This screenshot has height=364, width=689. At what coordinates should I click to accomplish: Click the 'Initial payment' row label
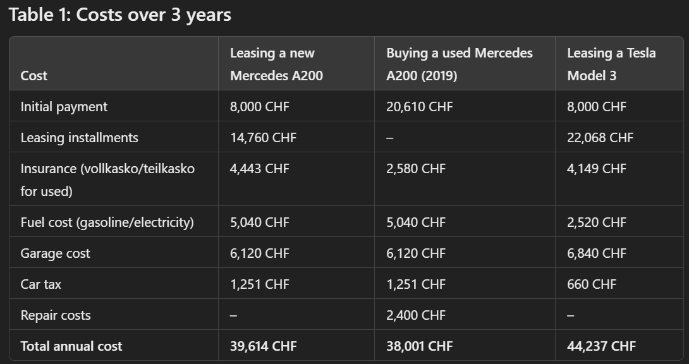[x=64, y=107]
